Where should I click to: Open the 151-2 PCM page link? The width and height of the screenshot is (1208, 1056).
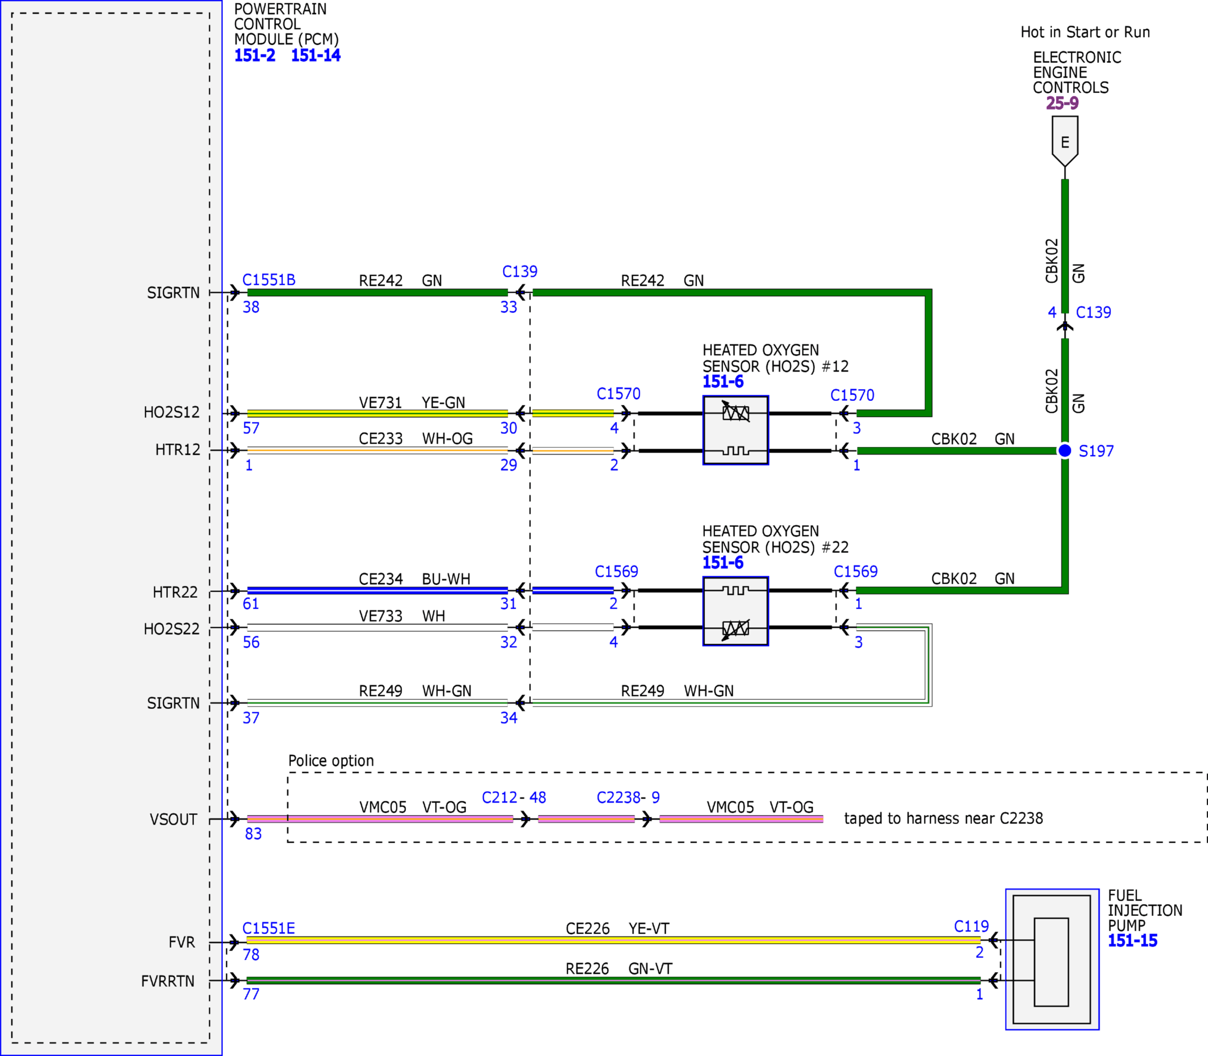point(255,56)
